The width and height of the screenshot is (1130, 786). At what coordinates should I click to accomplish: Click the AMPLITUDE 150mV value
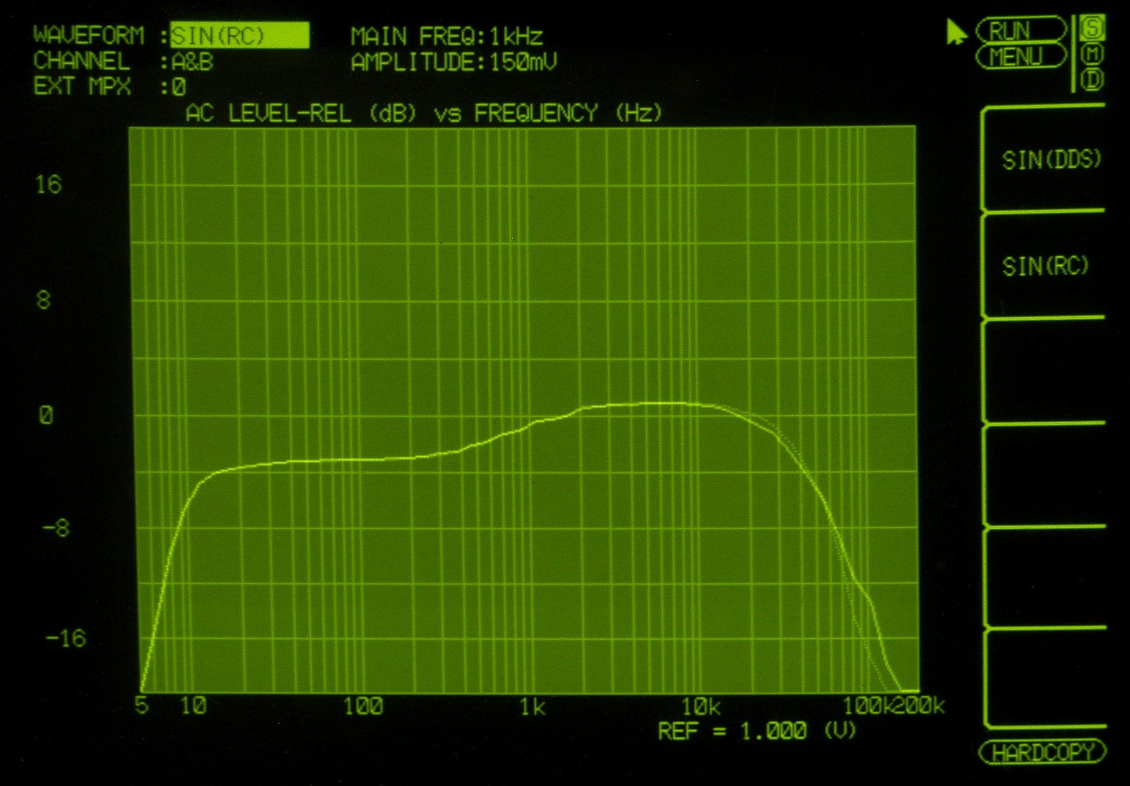click(523, 63)
